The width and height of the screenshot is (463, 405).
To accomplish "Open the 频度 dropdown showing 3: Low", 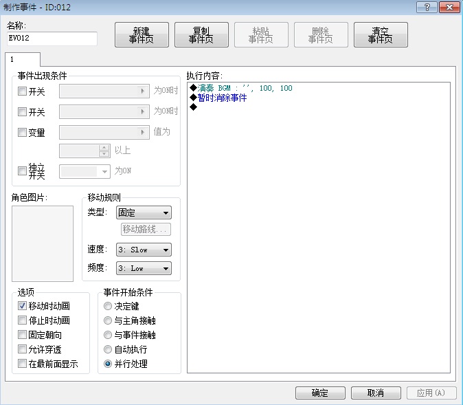I will point(144,268).
